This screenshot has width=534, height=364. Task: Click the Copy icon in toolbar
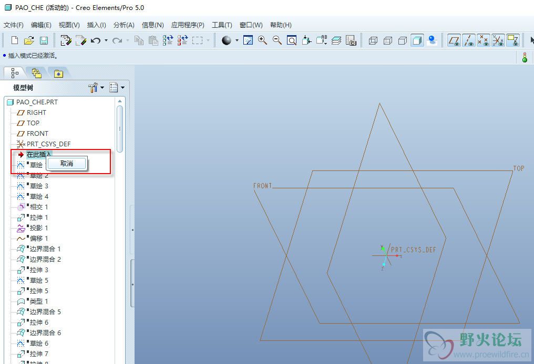click(139, 40)
